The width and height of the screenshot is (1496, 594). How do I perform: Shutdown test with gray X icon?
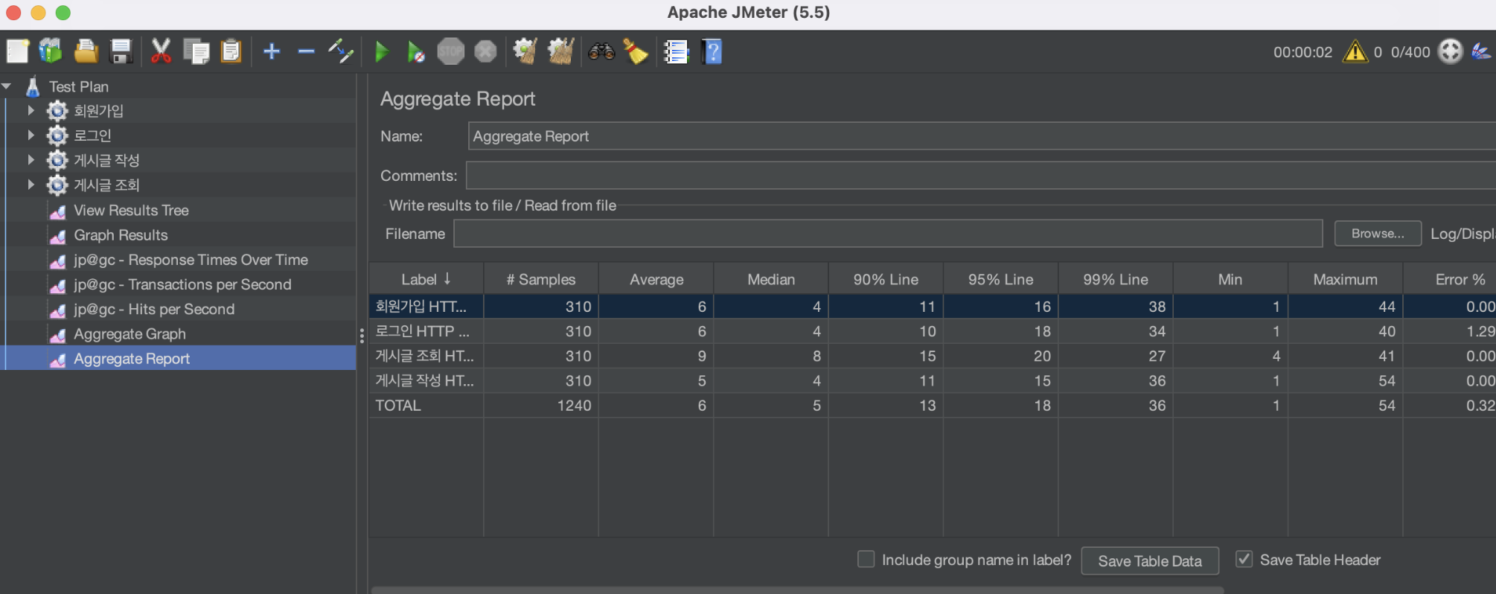[x=485, y=51]
